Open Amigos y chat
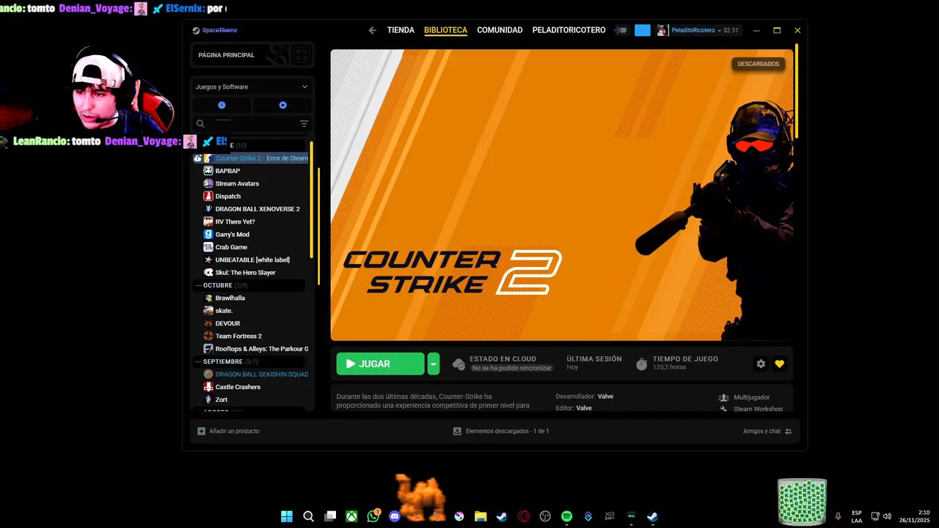 coord(767,431)
